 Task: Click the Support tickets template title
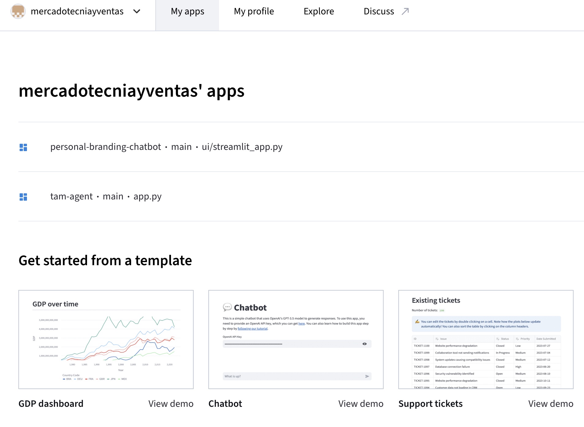point(430,404)
